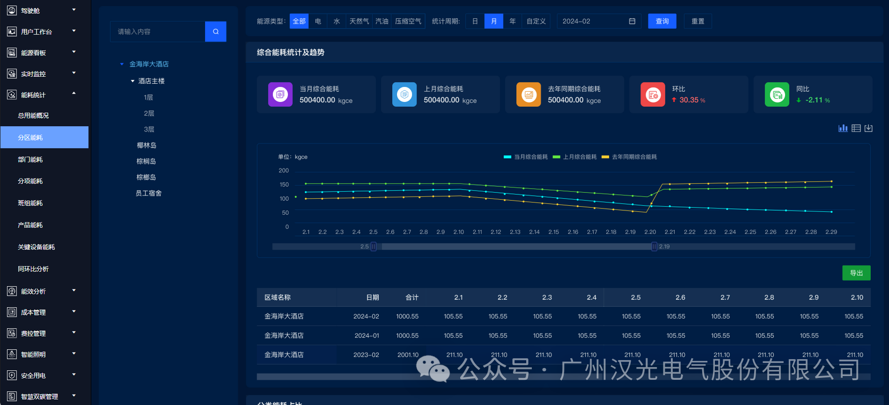The image size is (889, 405).
Task: Switch chart to bar chart view icon
Action: pos(843,128)
